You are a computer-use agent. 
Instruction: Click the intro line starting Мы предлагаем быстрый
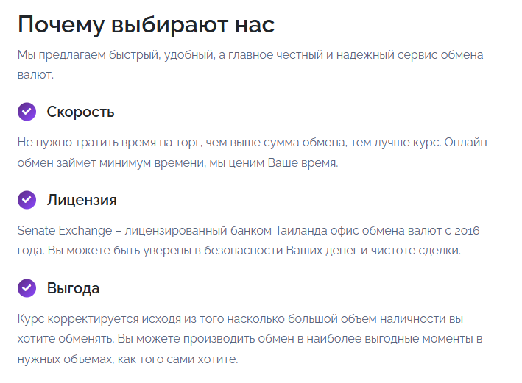tap(250, 55)
